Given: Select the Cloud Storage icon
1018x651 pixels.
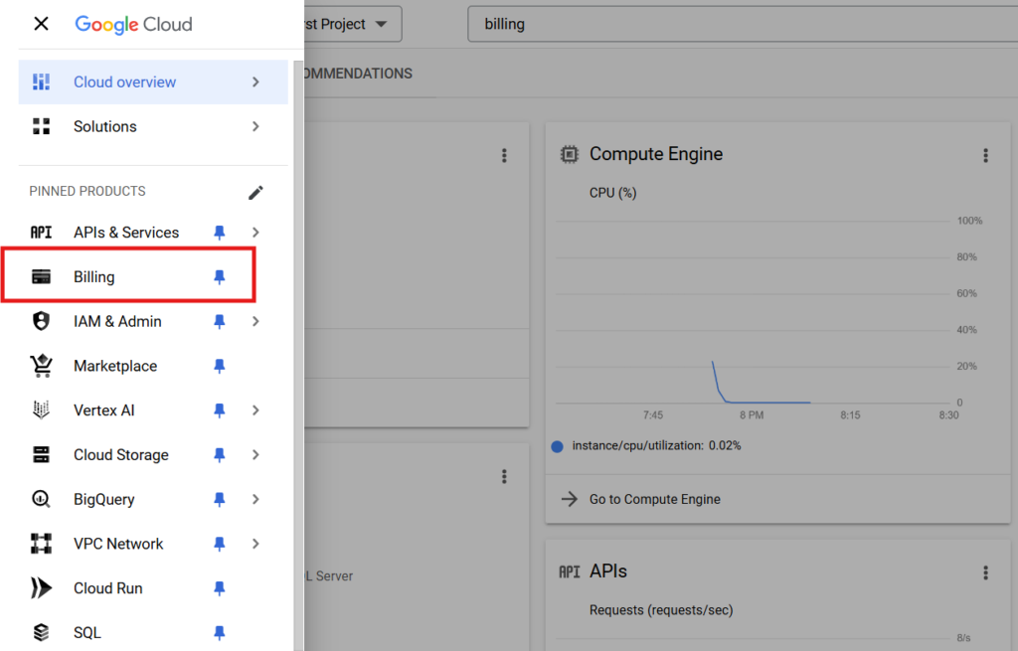Looking at the screenshot, I should [41, 455].
